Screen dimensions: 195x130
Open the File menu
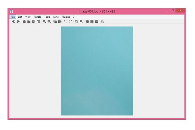coord(13,17)
